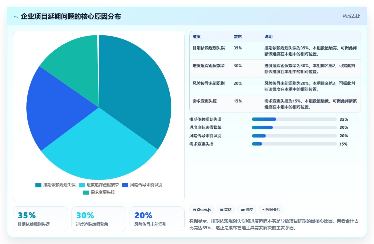Image resolution: width=374 pixels, height=244 pixels.
Task: Click 进度追踪虚假繁荣 legend label
Action: [x=103, y=185]
